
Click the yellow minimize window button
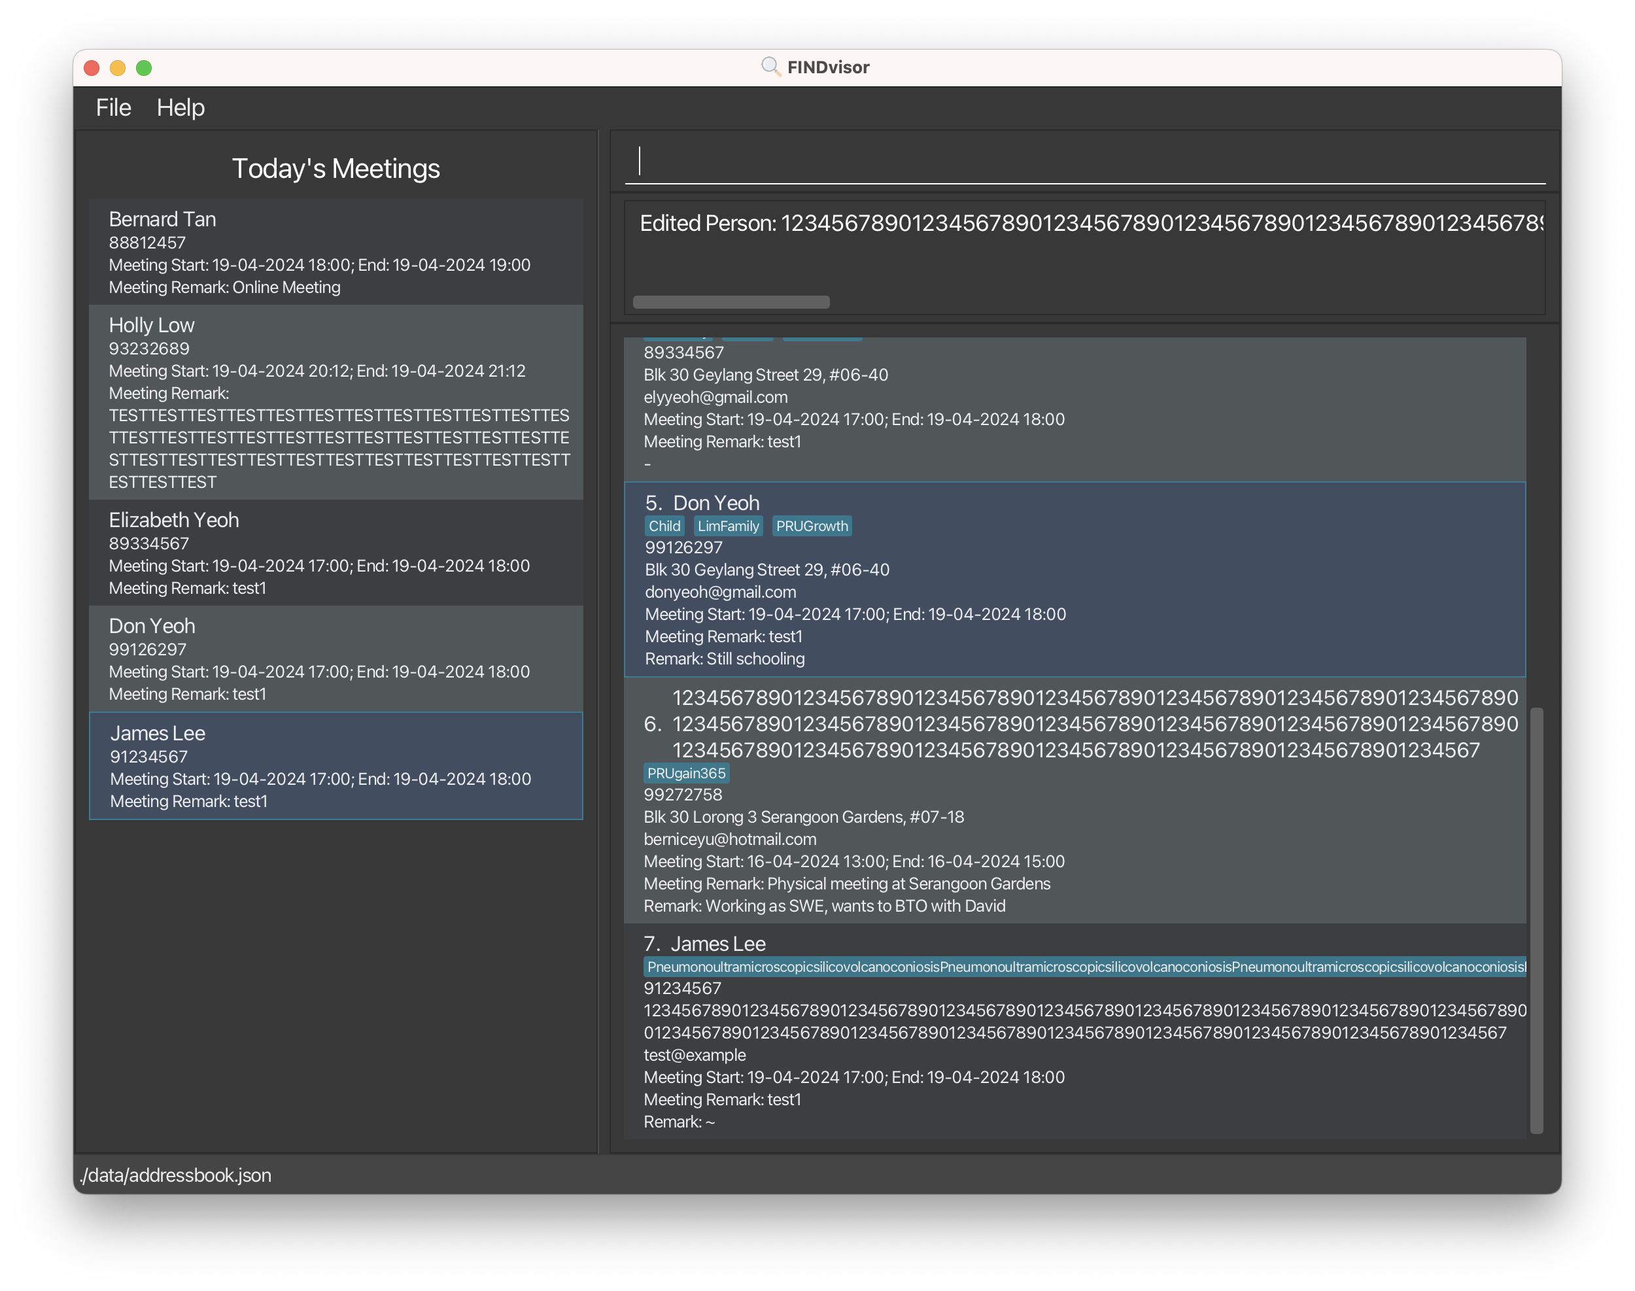pos(117,68)
